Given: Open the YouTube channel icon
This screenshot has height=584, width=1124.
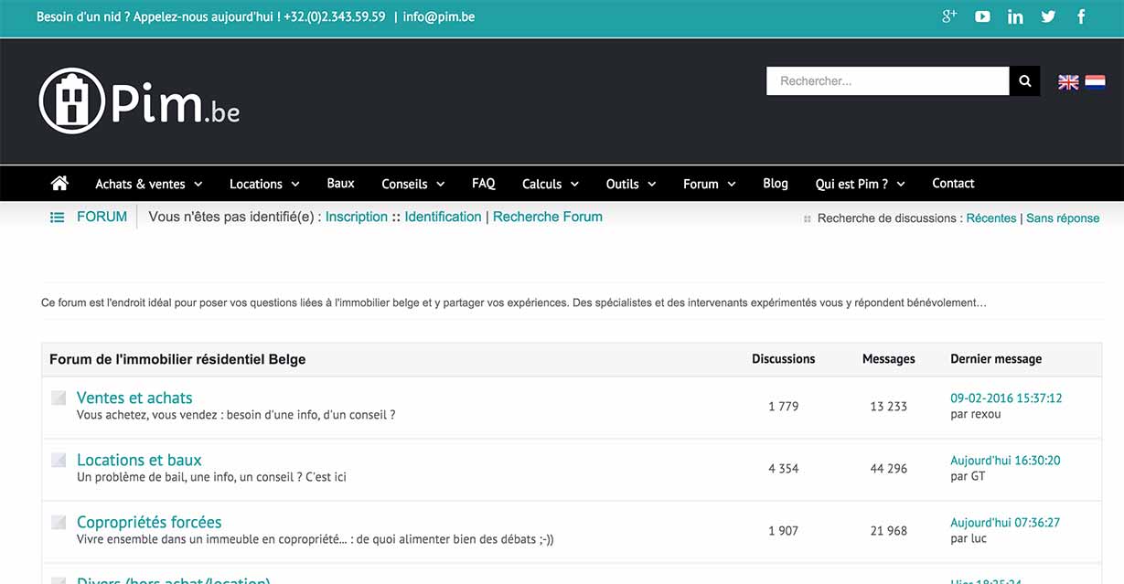Looking at the screenshot, I should tap(982, 16).
